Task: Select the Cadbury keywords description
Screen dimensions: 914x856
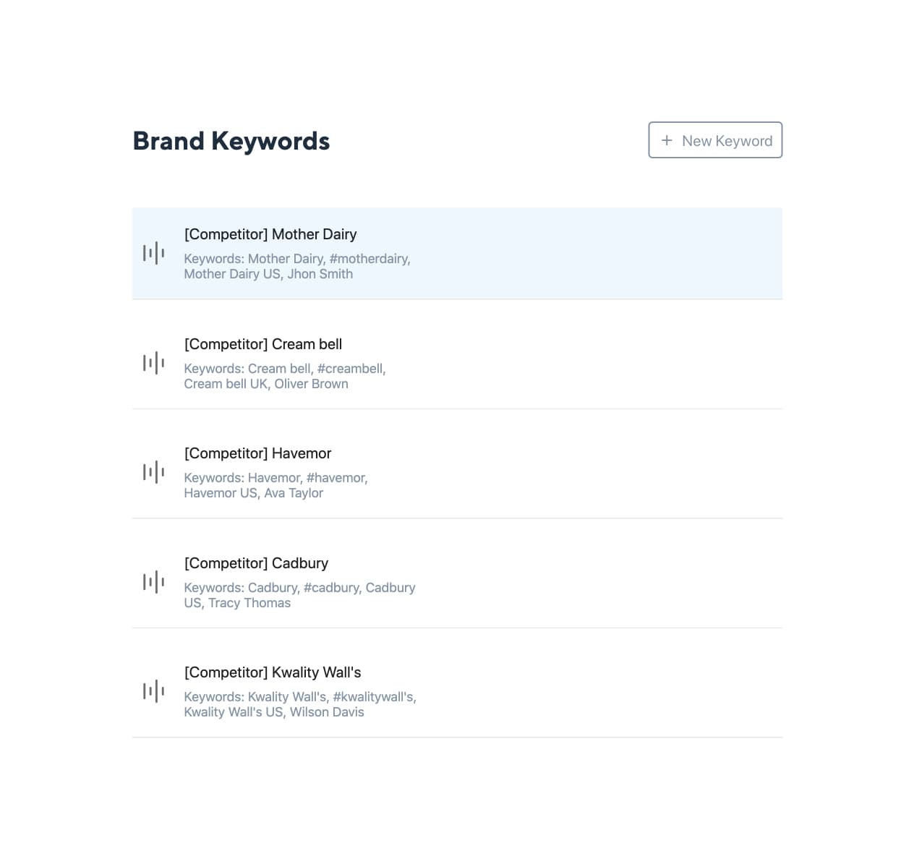Action: (x=299, y=595)
